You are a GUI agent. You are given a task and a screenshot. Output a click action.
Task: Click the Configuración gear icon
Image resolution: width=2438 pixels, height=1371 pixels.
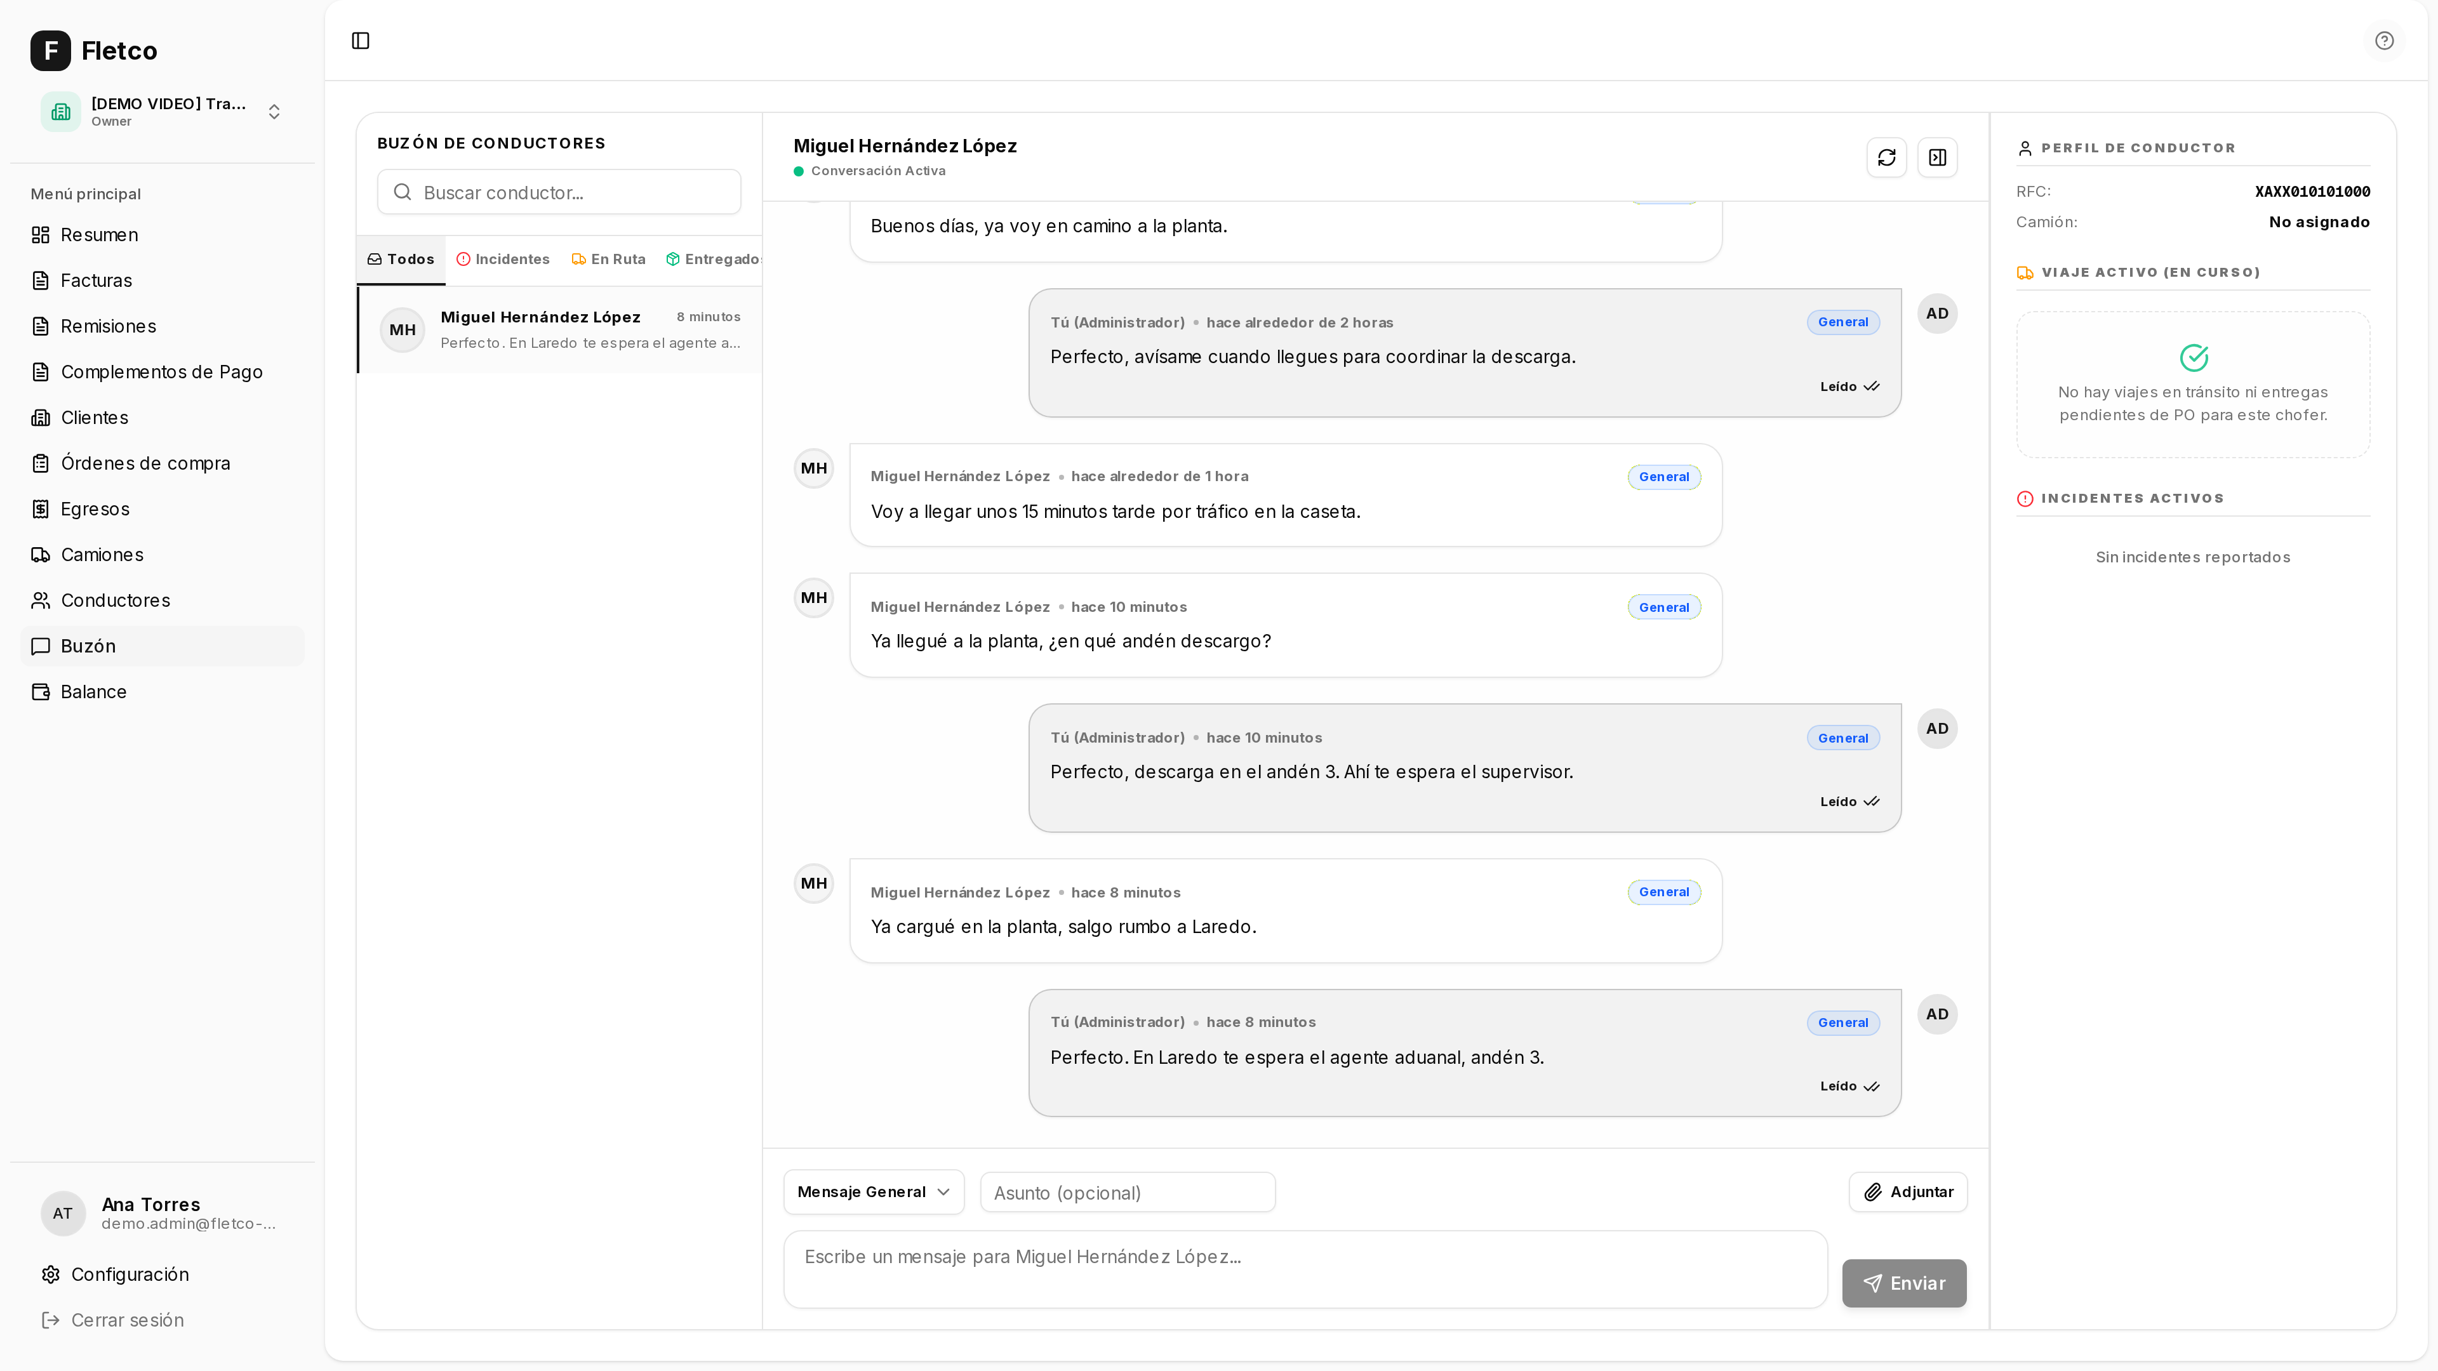[x=51, y=1275]
